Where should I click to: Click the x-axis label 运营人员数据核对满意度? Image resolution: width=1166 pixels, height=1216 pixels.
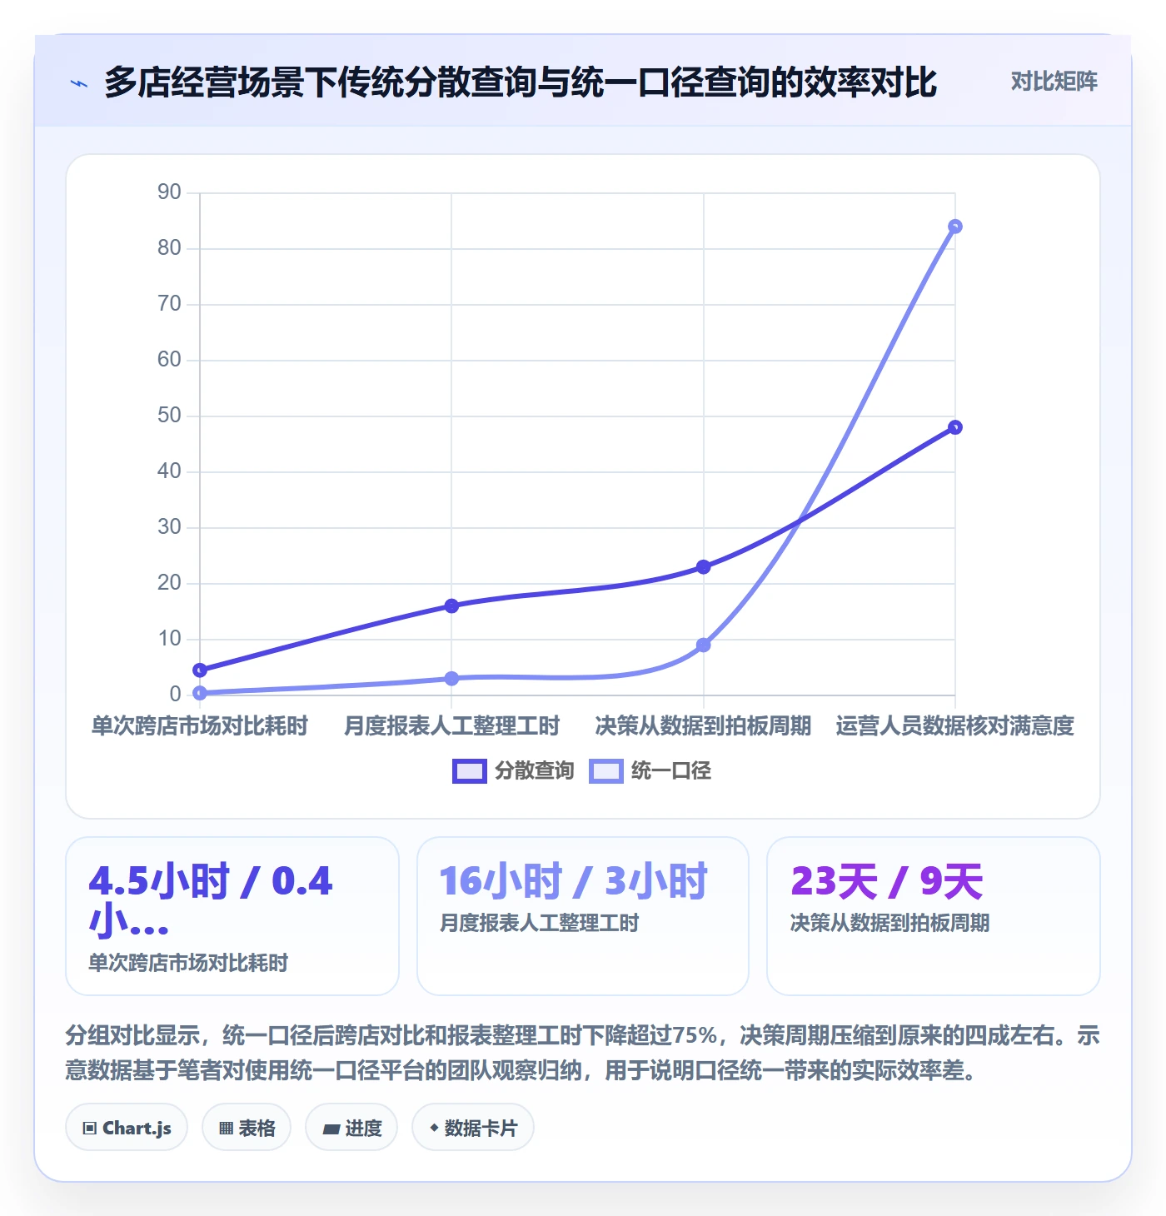pos(955,726)
